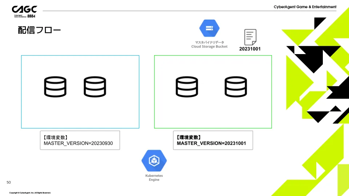The width and height of the screenshot is (349, 196).
Task: Select the right database icon in blue box
Action: [95, 87]
